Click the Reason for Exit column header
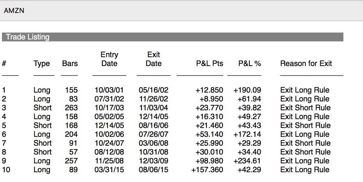This screenshot has height=182, width=363. point(306,64)
